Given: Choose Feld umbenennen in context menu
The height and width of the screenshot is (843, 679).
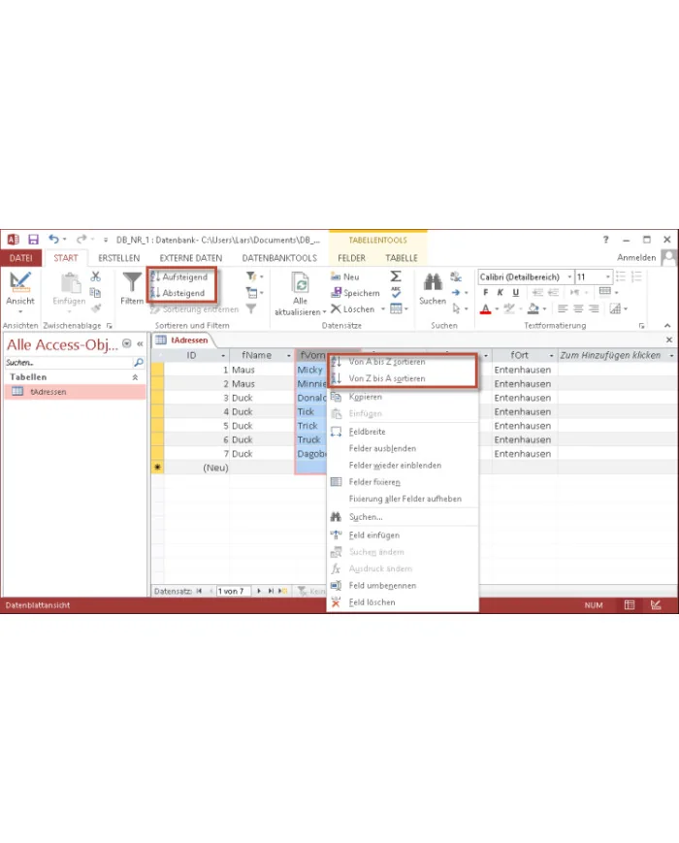Looking at the screenshot, I should 403,586.
